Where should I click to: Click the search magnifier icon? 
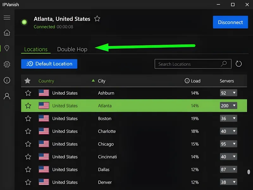coord(224,64)
